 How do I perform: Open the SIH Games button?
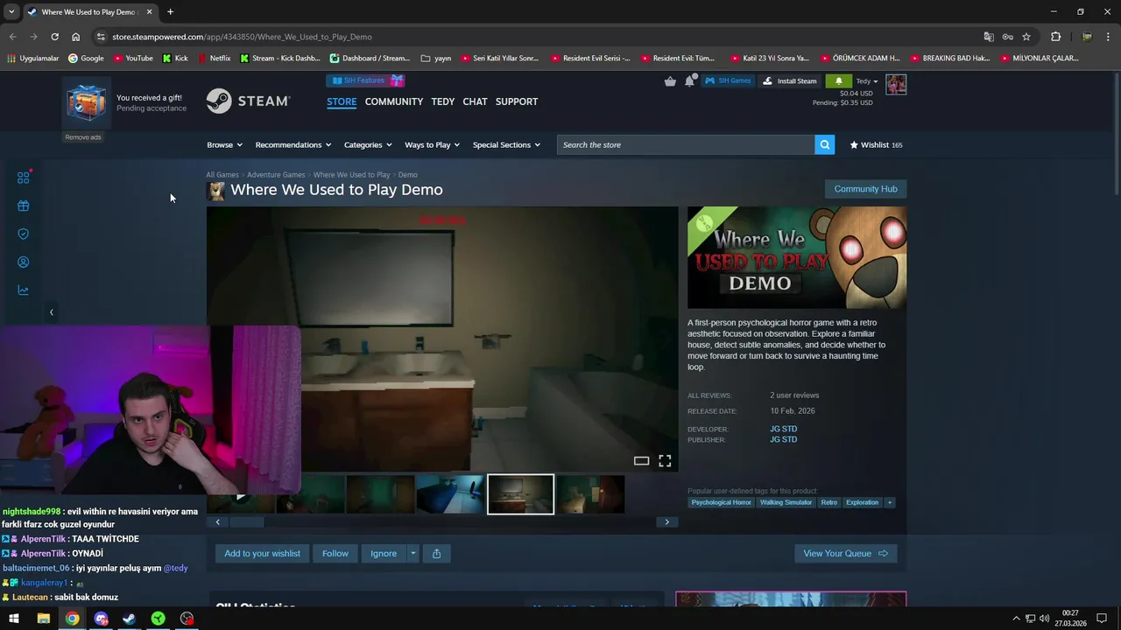pyautogui.click(x=729, y=81)
